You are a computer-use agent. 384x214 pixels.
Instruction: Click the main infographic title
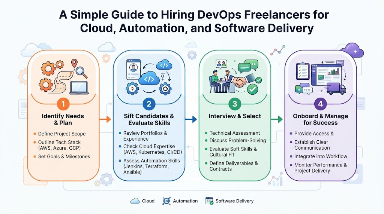tap(194, 21)
